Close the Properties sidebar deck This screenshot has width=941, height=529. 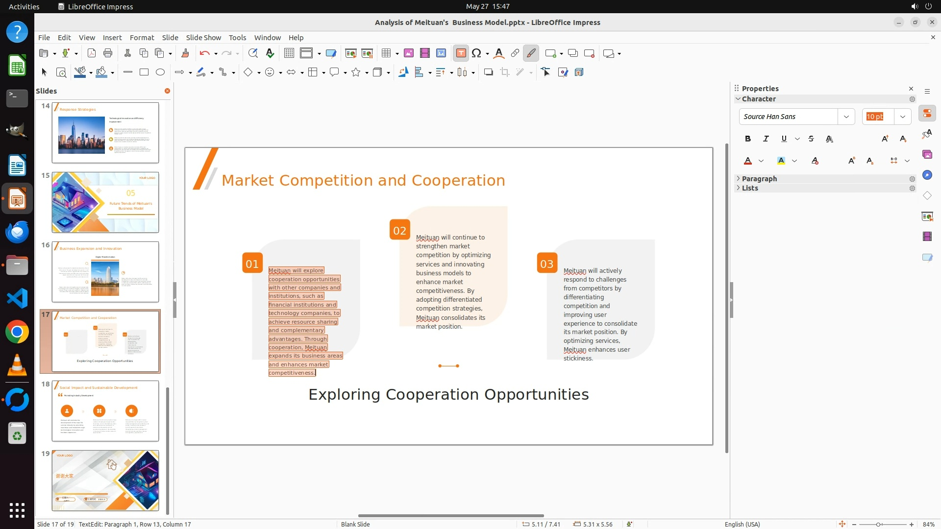pos(911,89)
